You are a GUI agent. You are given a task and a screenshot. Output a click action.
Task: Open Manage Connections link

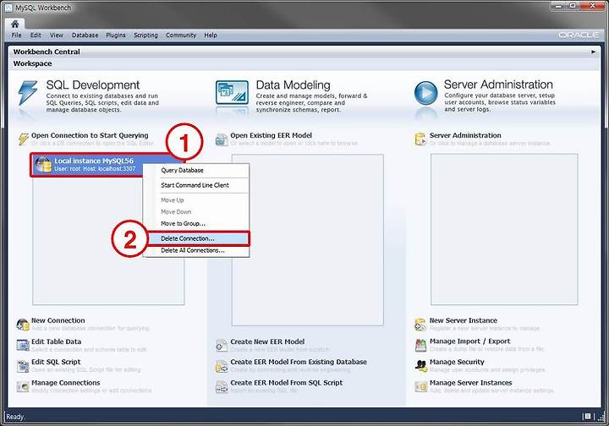[x=66, y=383]
